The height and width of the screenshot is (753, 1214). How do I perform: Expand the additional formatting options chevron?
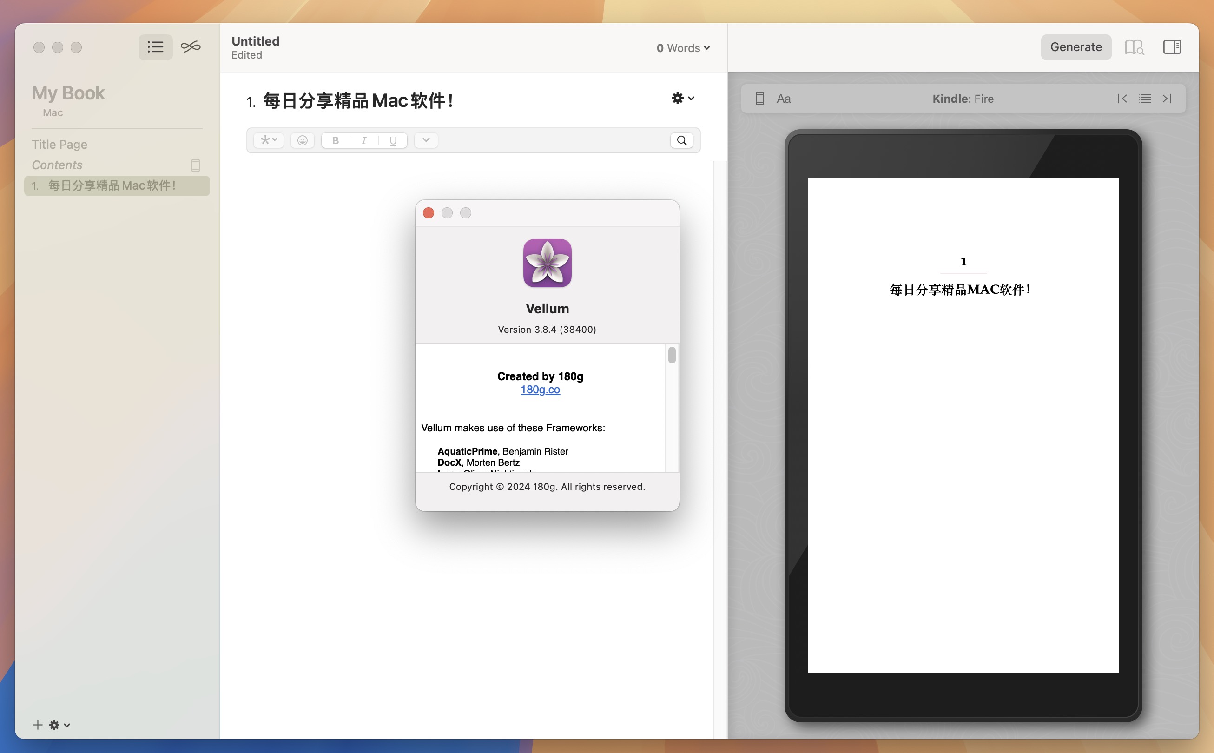click(x=425, y=139)
